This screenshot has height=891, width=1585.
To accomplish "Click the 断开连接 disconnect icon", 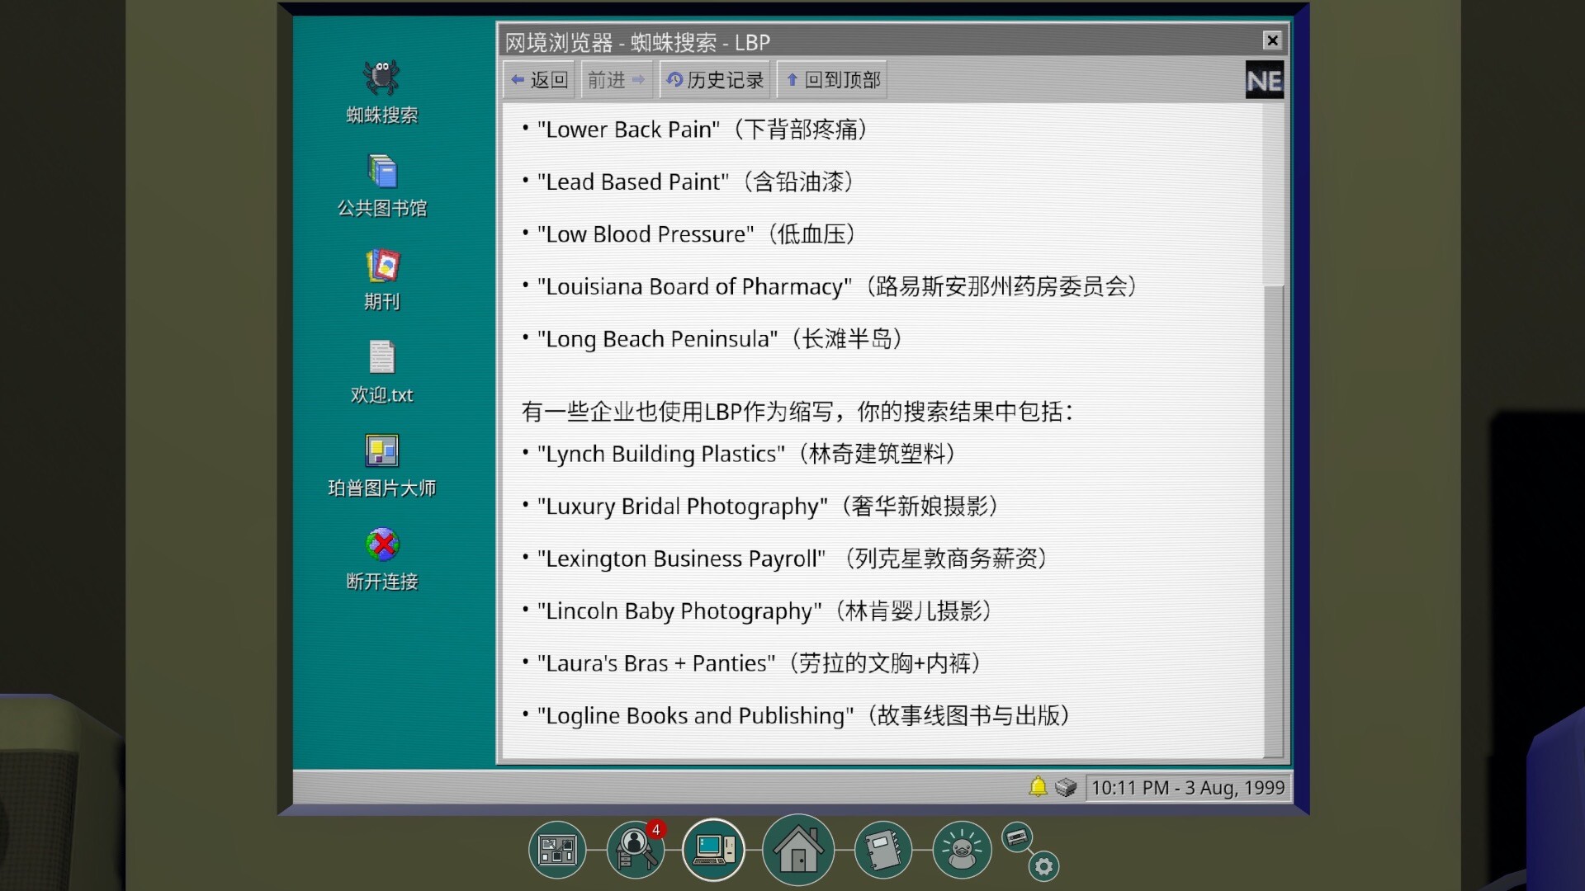I will [x=381, y=545].
